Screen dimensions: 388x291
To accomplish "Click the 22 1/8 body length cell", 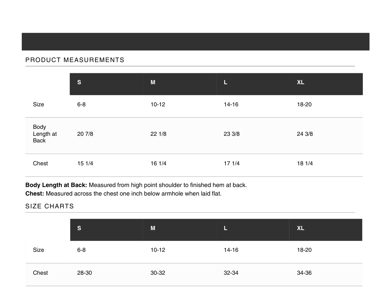I will 158,134.
